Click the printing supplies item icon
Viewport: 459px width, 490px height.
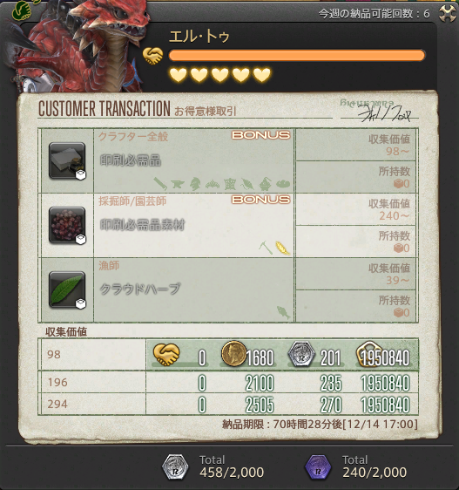tap(67, 160)
